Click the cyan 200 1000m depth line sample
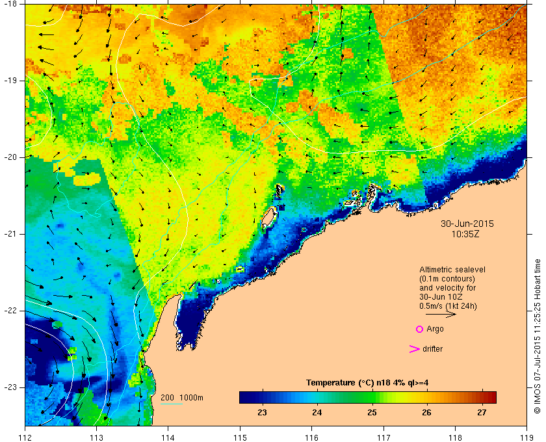546x442 pixels. pos(172,404)
